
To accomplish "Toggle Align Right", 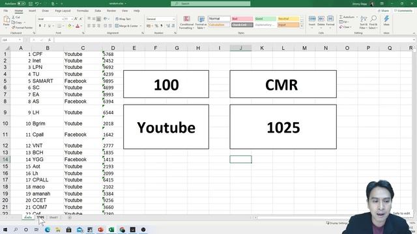I will [98, 26].
